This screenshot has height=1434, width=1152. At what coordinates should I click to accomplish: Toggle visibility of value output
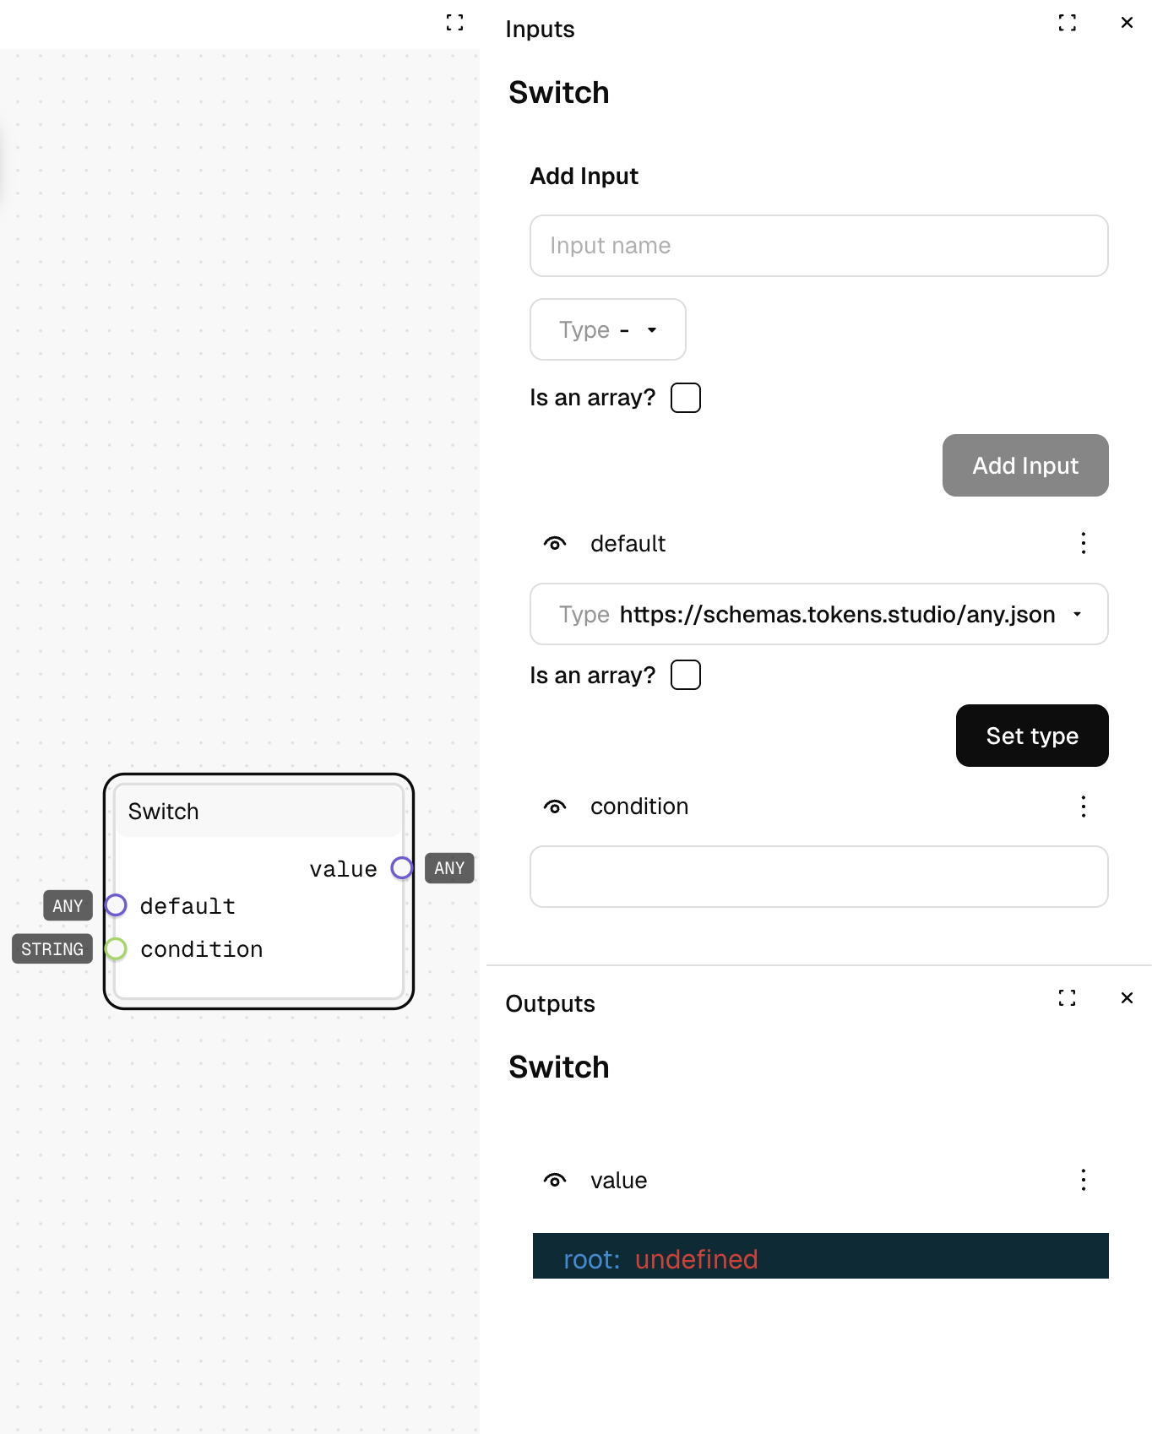[x=555, y=1181]
